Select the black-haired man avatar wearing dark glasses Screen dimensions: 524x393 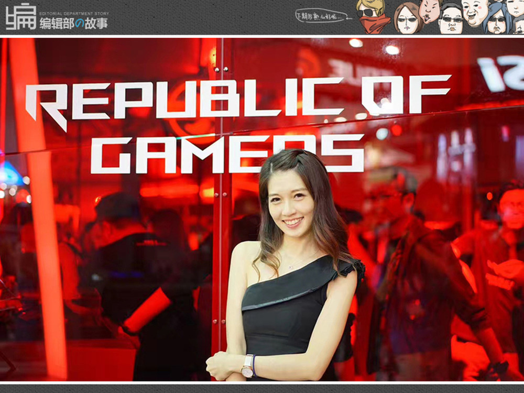pos(451,19)
